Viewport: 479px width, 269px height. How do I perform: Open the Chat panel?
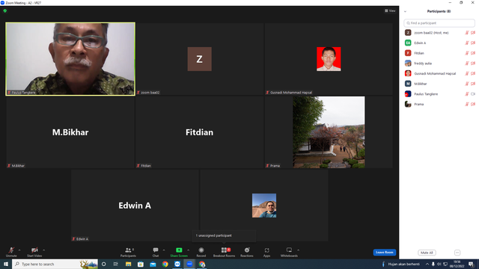156,252
